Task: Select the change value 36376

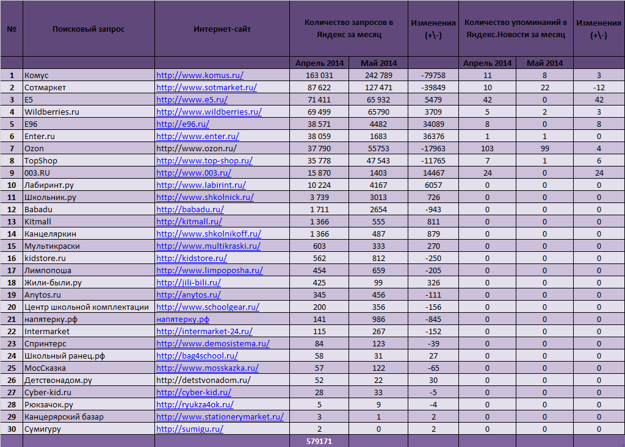Action: (x=433, y=136)
